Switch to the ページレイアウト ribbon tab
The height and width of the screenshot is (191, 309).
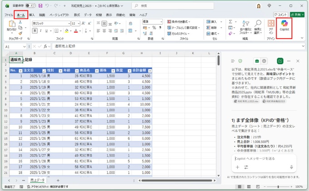click(60, 15)
